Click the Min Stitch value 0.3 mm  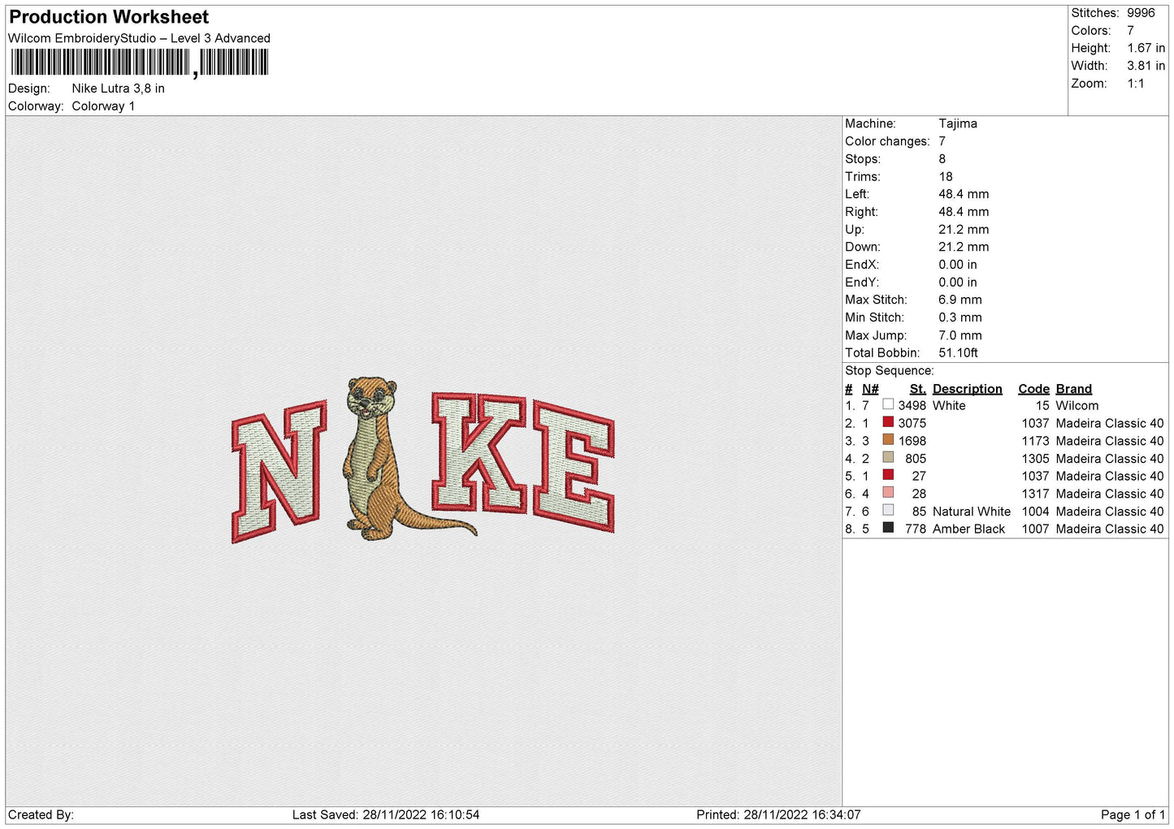tap(960, 317)
